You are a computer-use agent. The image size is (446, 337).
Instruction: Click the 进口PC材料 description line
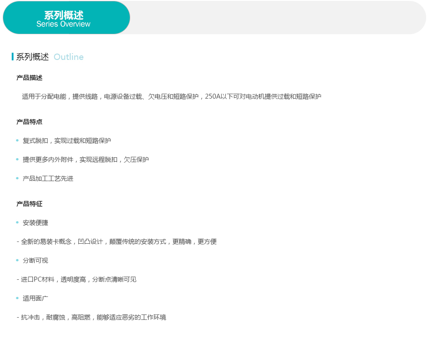tap(77, 279)
